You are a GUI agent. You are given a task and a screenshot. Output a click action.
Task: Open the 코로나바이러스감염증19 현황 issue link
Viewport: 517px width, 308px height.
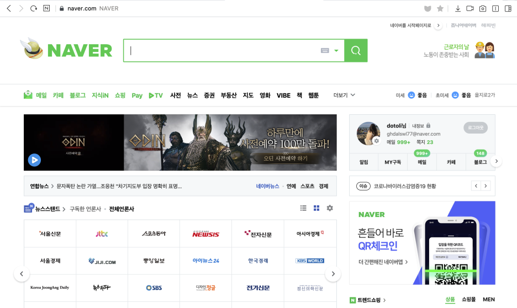[404, 186]
